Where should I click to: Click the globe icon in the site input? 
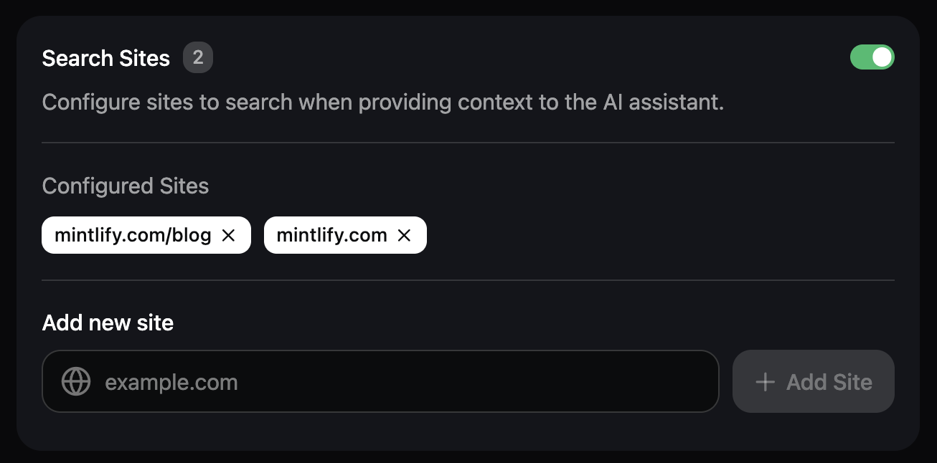pos(75,381)
